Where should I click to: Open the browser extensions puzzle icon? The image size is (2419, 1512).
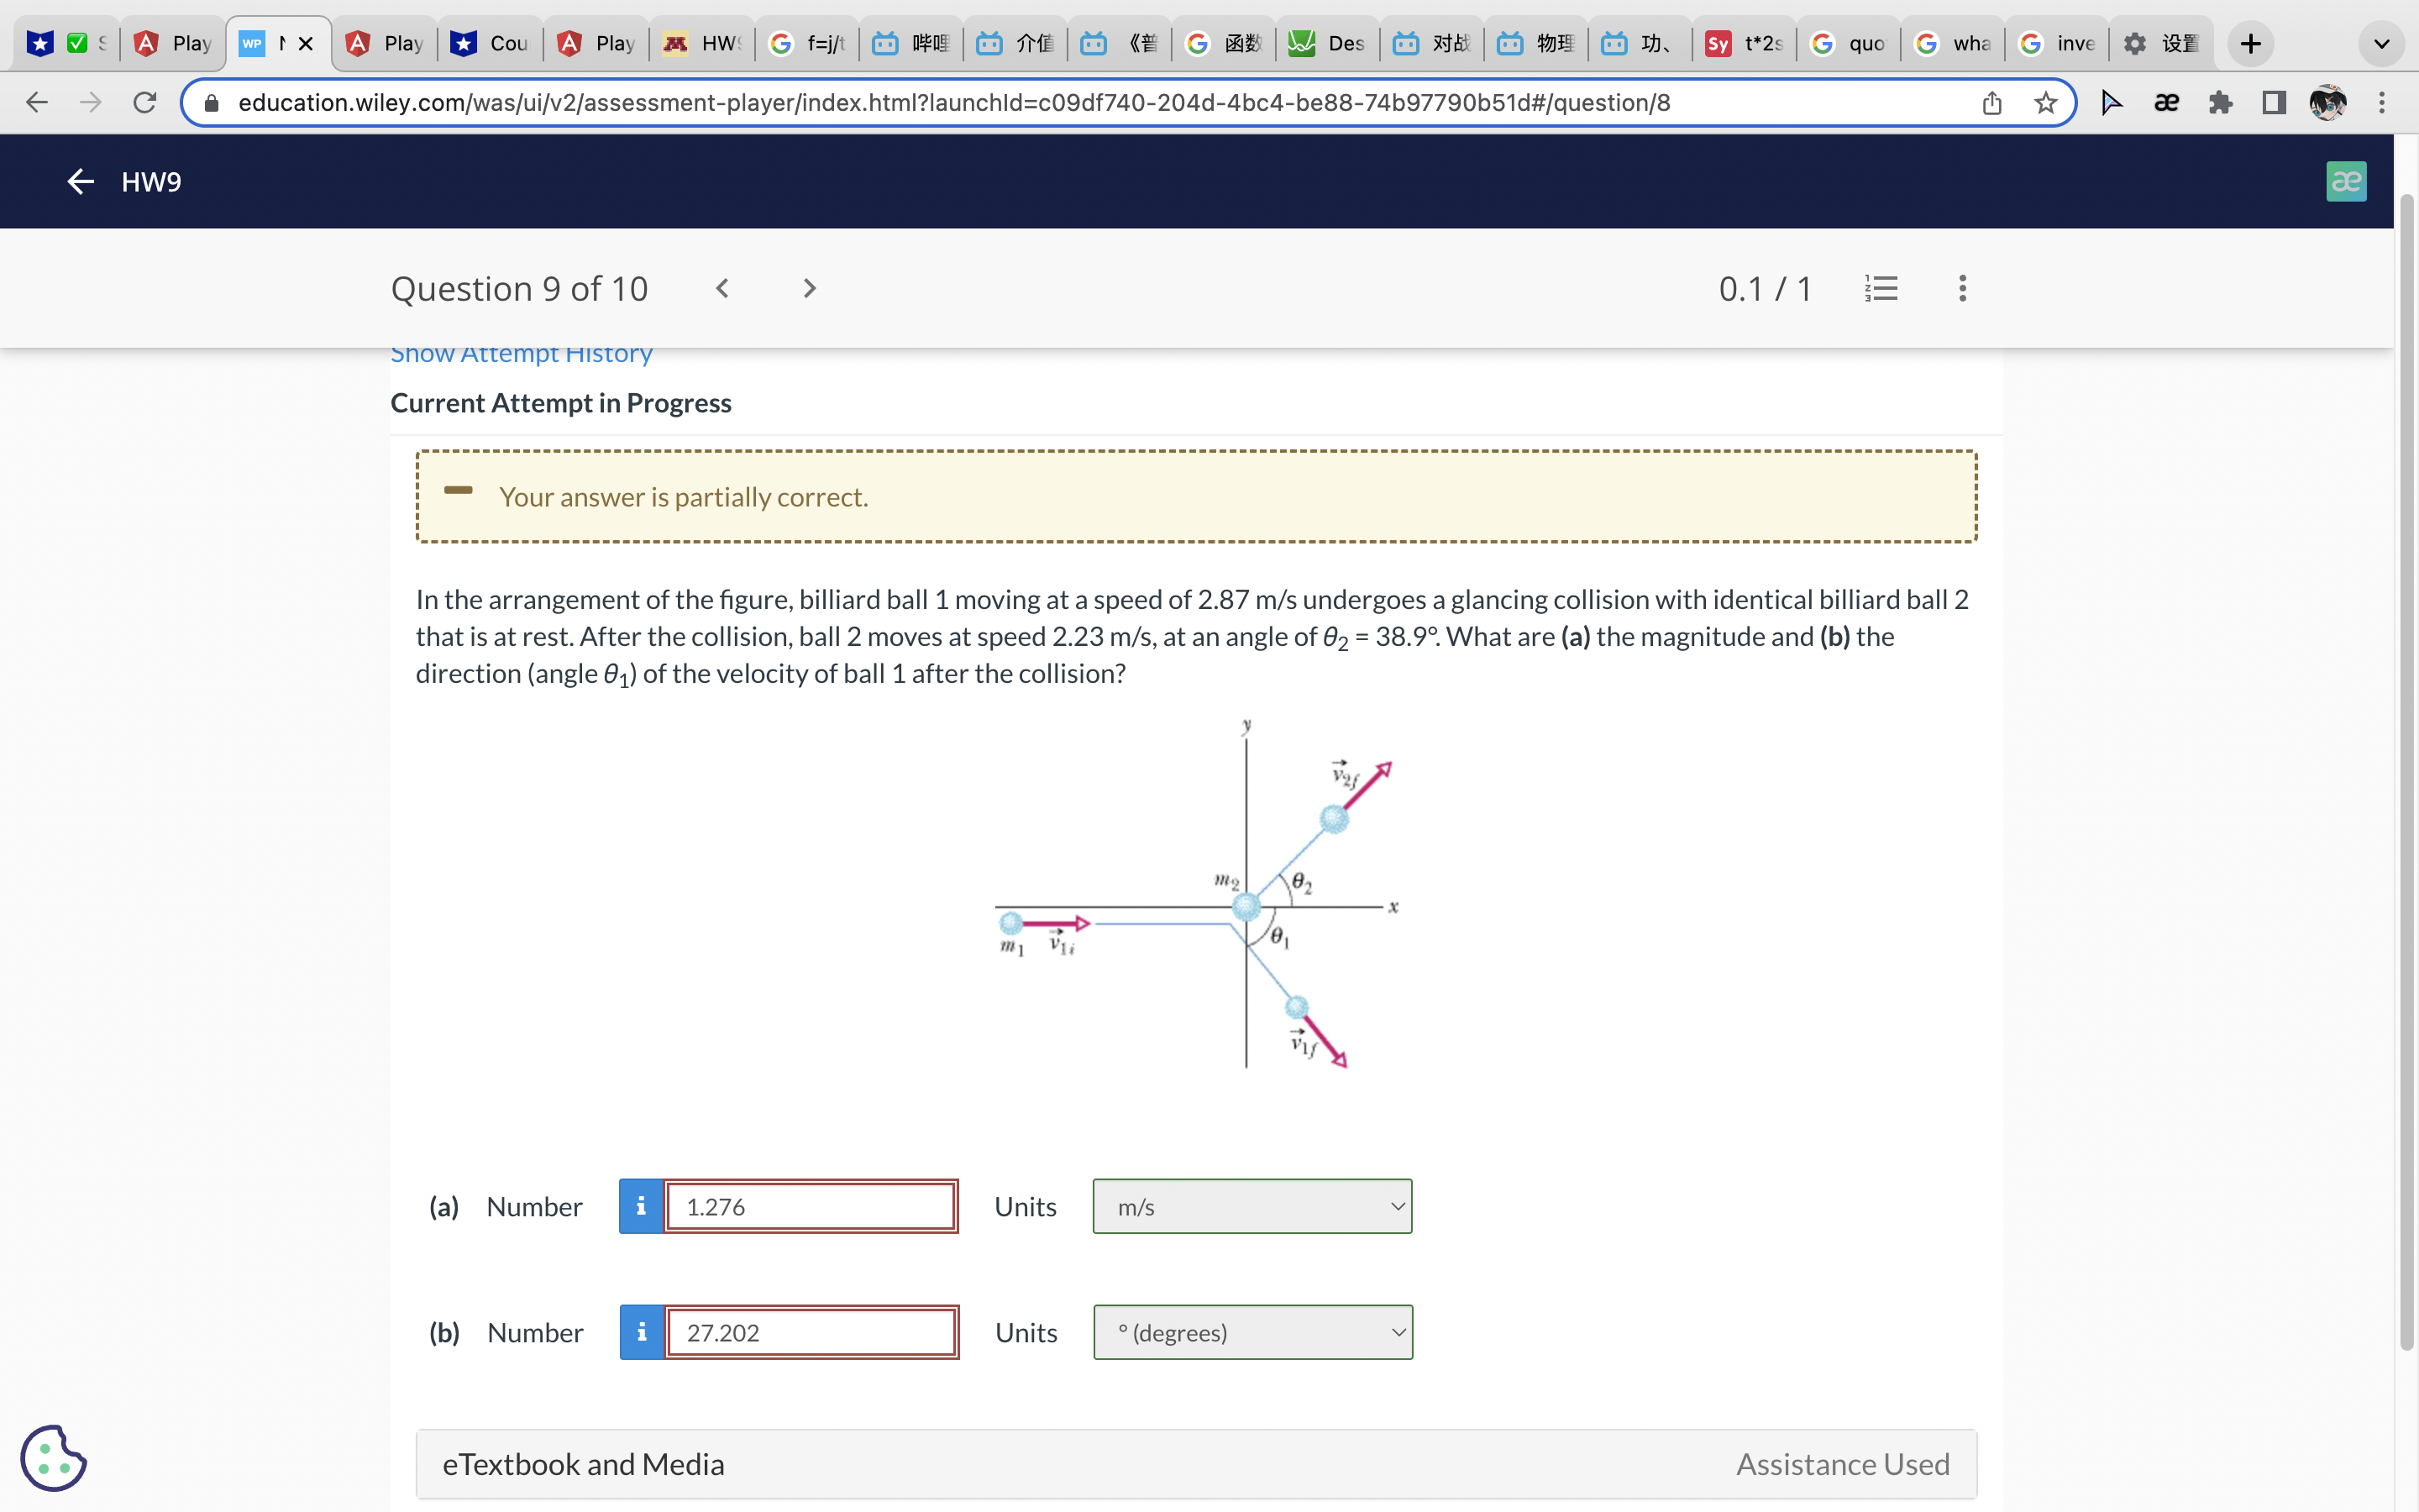coord(2220,103)
